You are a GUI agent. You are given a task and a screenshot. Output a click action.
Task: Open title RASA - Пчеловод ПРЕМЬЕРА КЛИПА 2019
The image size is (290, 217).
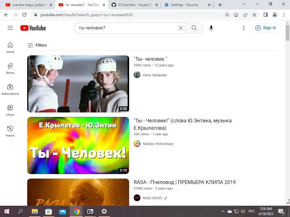pyautogui.click(x=185, y=182)
